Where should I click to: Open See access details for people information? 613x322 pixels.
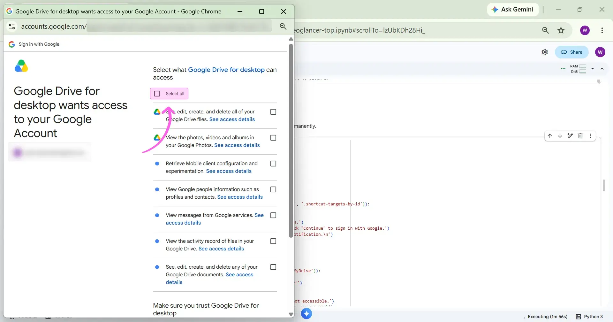pos(240,197)
